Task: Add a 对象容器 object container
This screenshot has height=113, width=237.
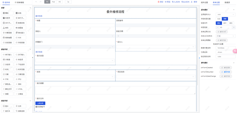Action: (x=7, y=33)
